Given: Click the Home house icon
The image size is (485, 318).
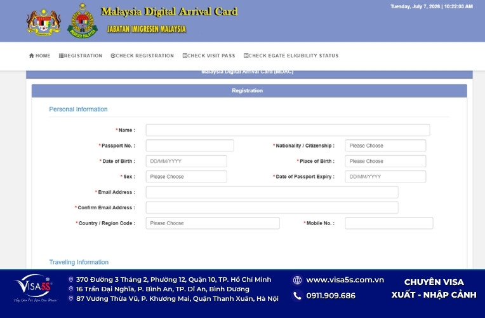Looking at the screenshot, I should coord(31,56).
